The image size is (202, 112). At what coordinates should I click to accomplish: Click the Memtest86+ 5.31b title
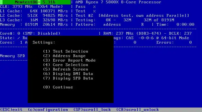pos(35,2)
